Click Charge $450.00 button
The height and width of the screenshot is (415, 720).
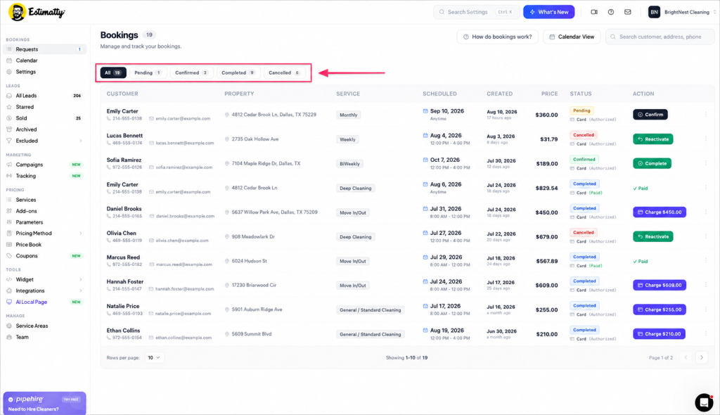pos(660,212)
